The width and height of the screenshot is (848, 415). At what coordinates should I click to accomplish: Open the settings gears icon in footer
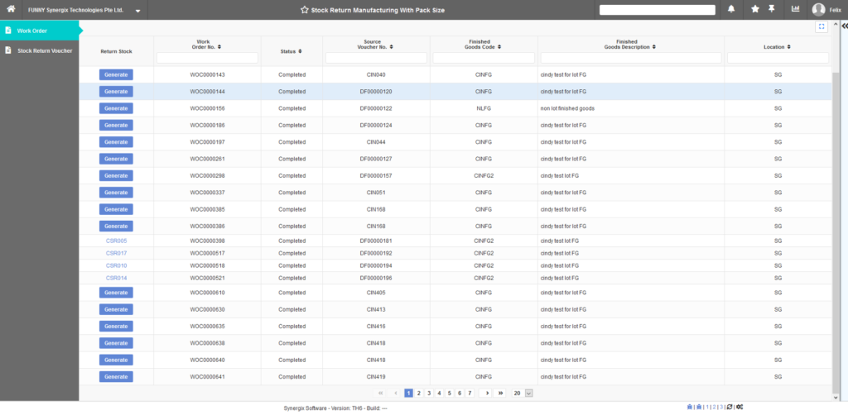point(740,407)
